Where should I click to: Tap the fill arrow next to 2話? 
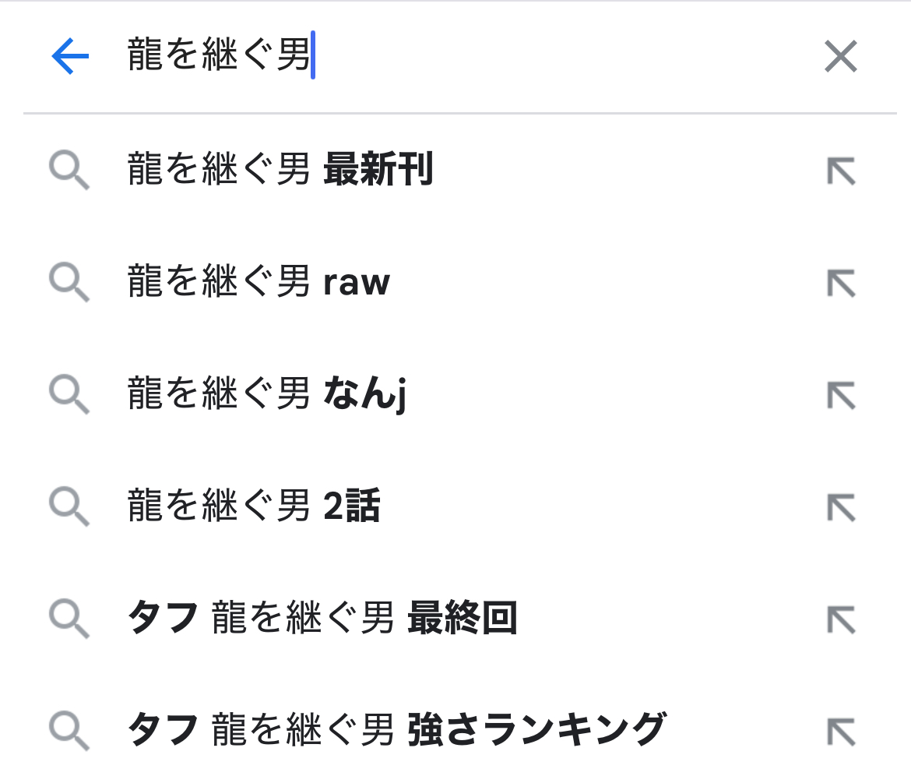point(841,508)
